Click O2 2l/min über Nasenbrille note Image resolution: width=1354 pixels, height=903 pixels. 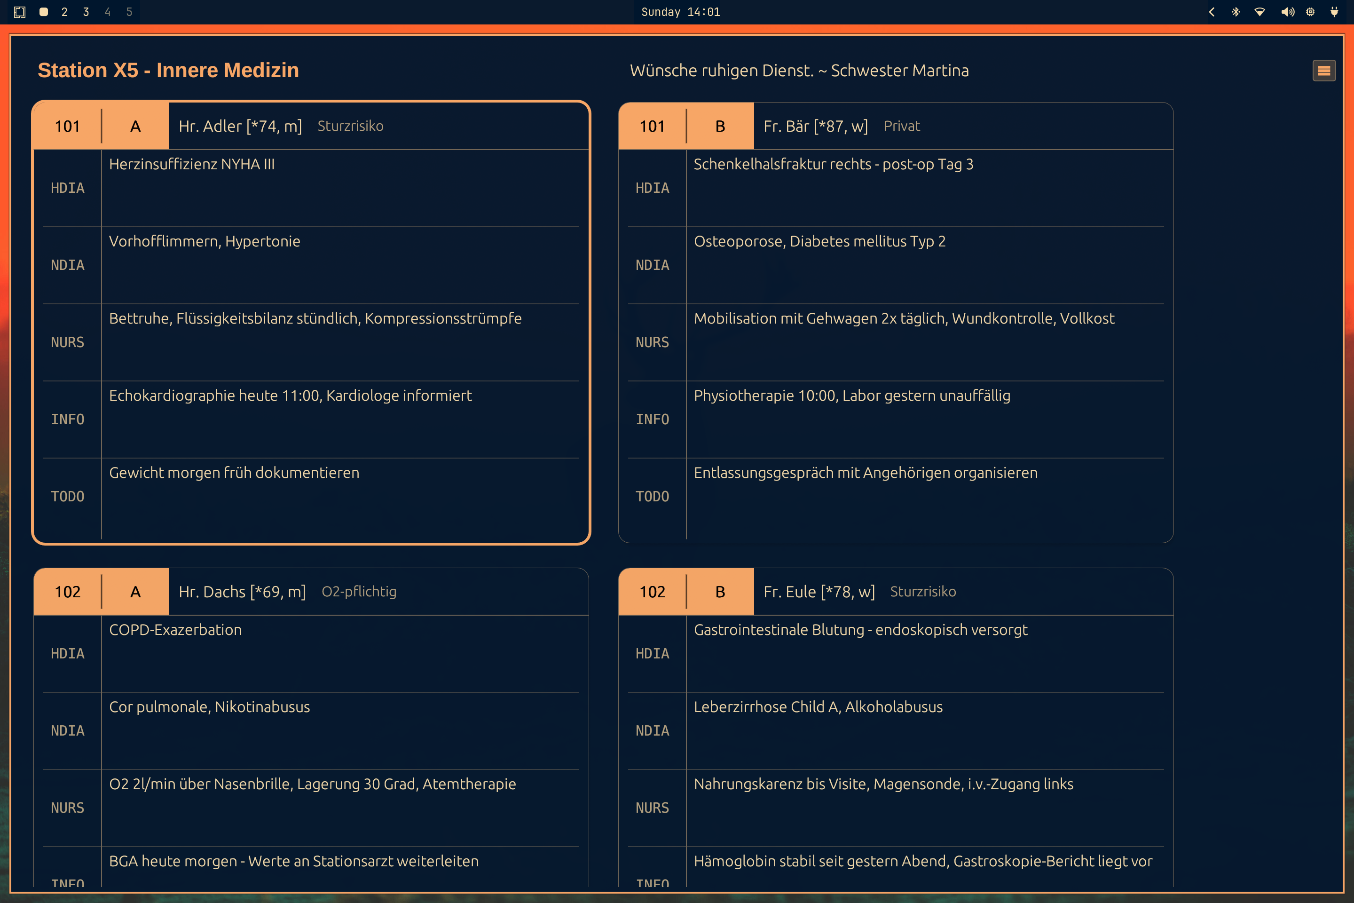[313, 784]
